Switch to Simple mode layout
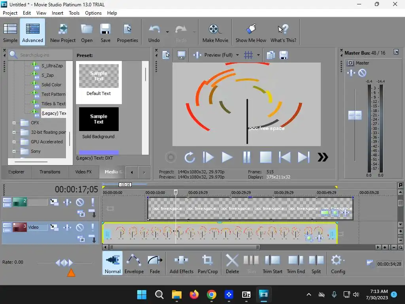405x304 pixels. [10, 32]
